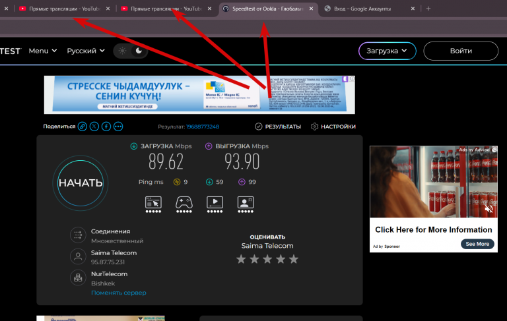Click the gaming controller rating icon
The image size is (507, 321).
click(184, 204)
